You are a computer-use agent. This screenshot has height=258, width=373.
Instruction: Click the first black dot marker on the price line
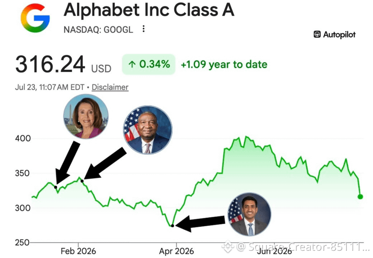(x=56, y=187)
